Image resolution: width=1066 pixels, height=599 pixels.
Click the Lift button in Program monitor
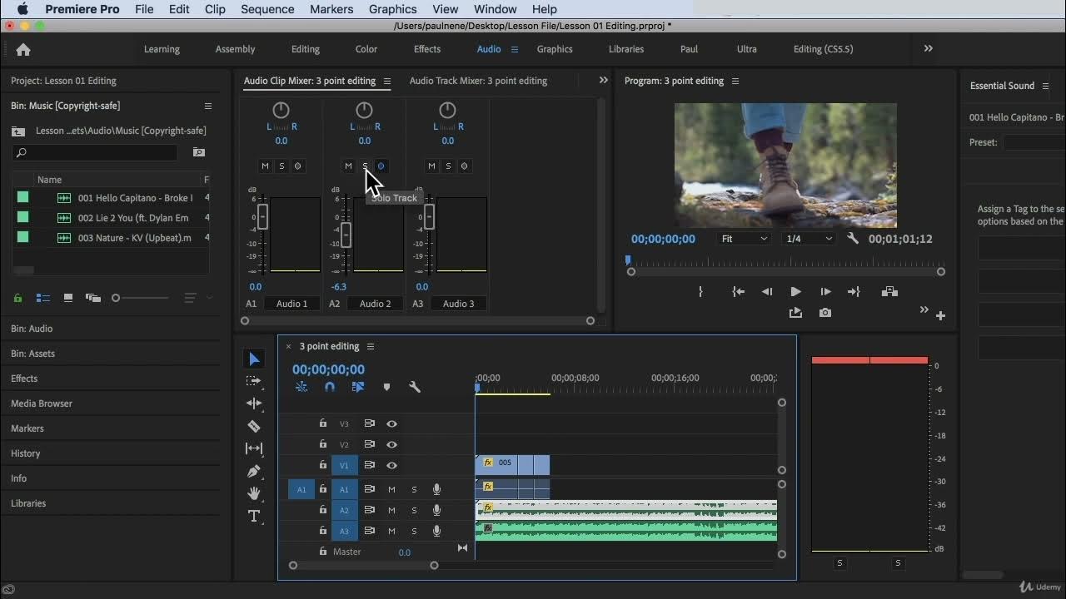(x=889, y=292)
